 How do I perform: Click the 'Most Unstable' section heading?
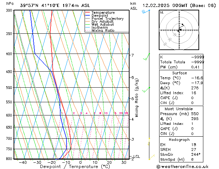[x=179, y=109]
